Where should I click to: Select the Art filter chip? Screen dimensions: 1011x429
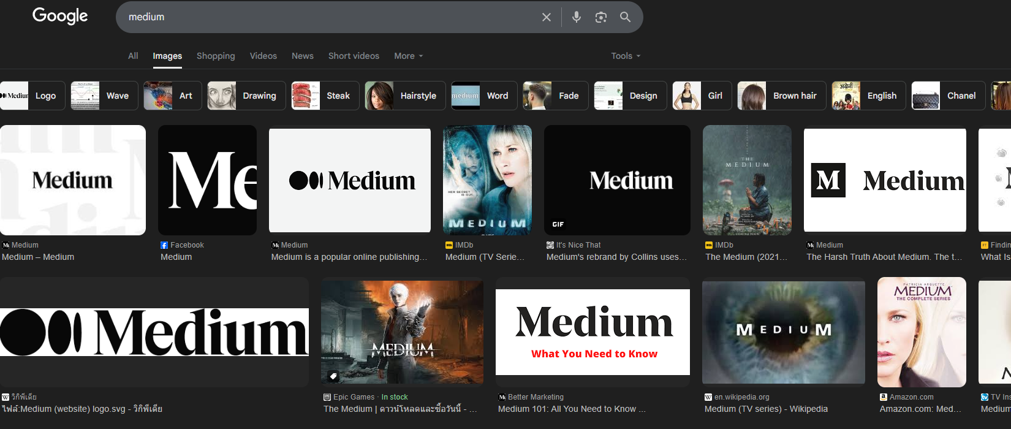173,96
